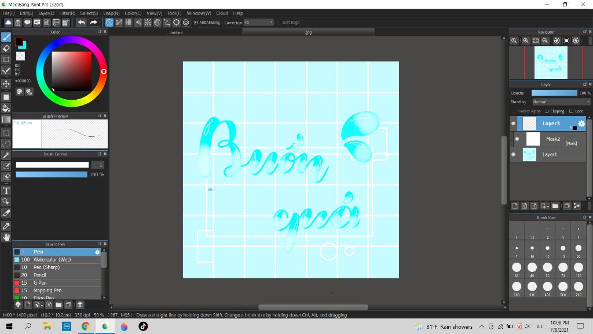Image resolution: width=593 pixels, height=334 pixels.
Task: Hide Layer3 visibility
Action: point(513,124)
